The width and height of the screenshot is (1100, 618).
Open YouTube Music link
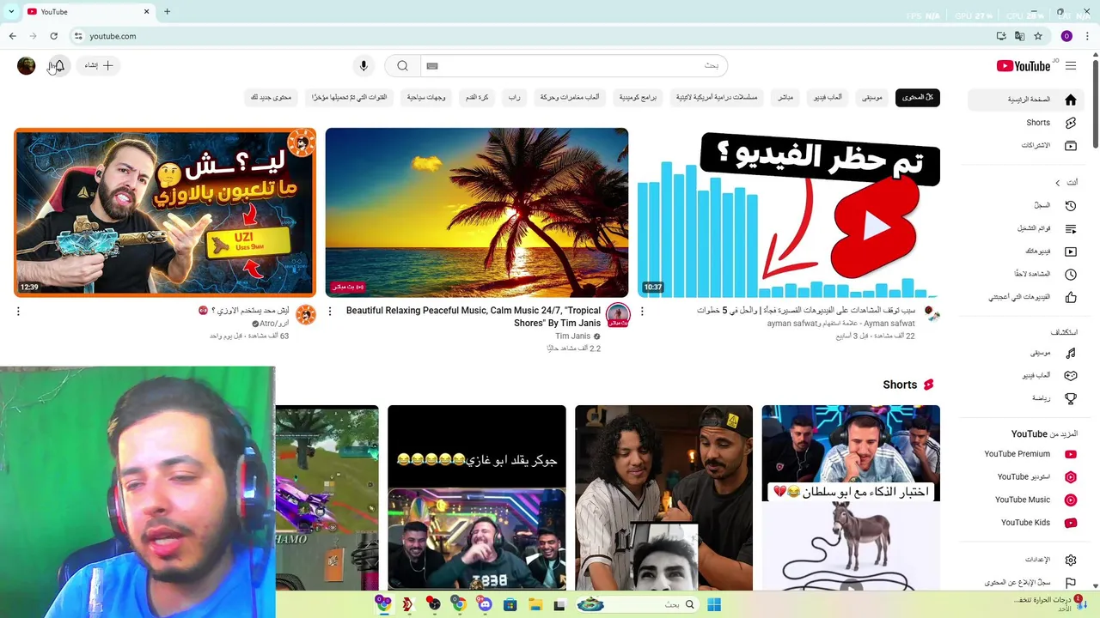click(x=1027, y=500)
